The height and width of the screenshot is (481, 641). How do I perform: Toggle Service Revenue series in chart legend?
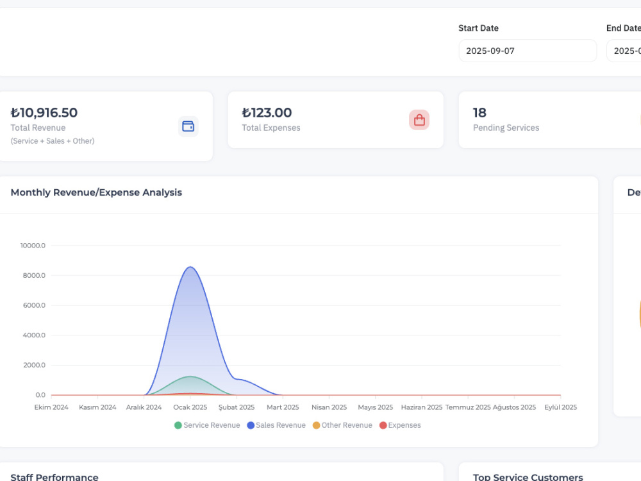point(207,425)
